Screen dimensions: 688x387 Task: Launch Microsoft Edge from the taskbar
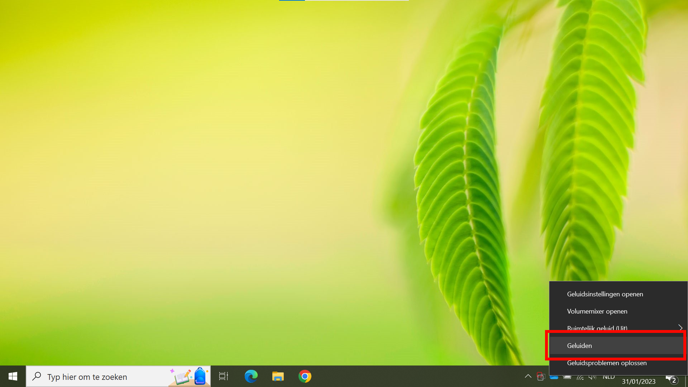pyautogui.click(x=251, y=376)
